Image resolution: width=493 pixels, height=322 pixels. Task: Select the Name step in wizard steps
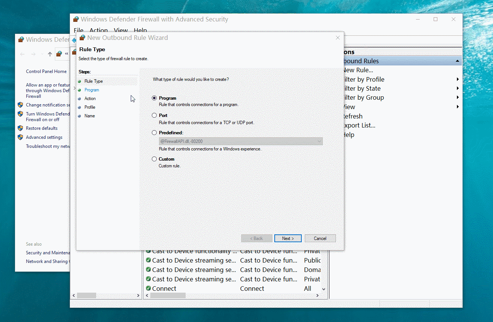click(89, 116)
